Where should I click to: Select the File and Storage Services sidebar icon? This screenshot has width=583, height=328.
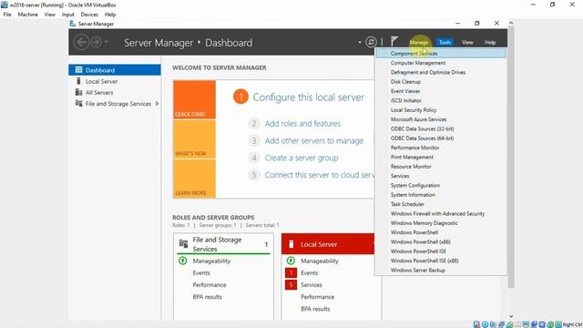79,103
